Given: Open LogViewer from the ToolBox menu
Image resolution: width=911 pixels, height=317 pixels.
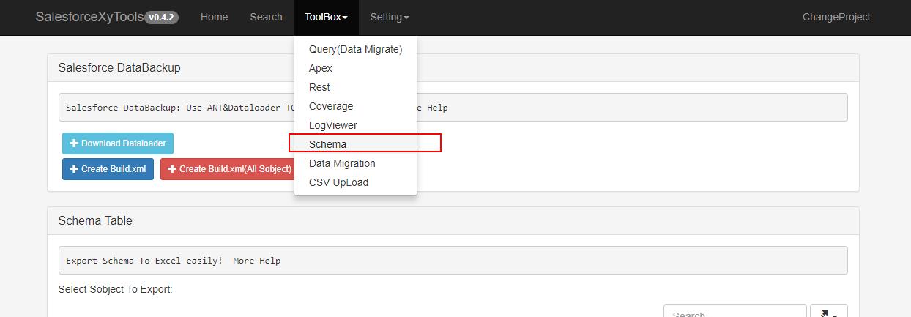Looking at the screenshot, I should [x=356, y=125].
